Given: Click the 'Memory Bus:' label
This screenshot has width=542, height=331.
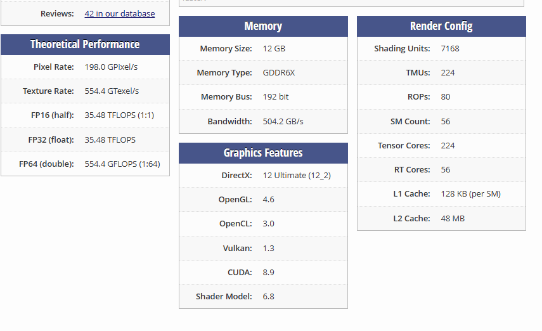Looking at the screenshot, I should (x=226, y=97).
